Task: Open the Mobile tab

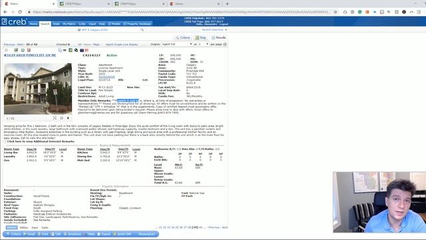Action: (x=114, y=24)
